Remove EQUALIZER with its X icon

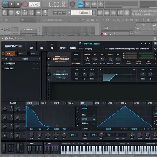(x=37, y=68)
